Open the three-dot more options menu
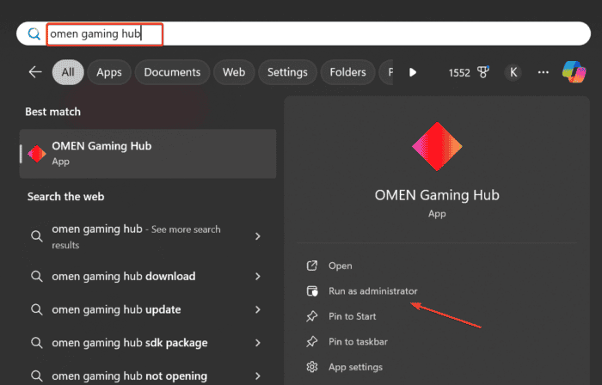 [x=543, y=72]
